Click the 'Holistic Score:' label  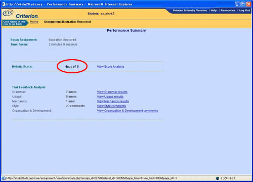pos(22,67)
